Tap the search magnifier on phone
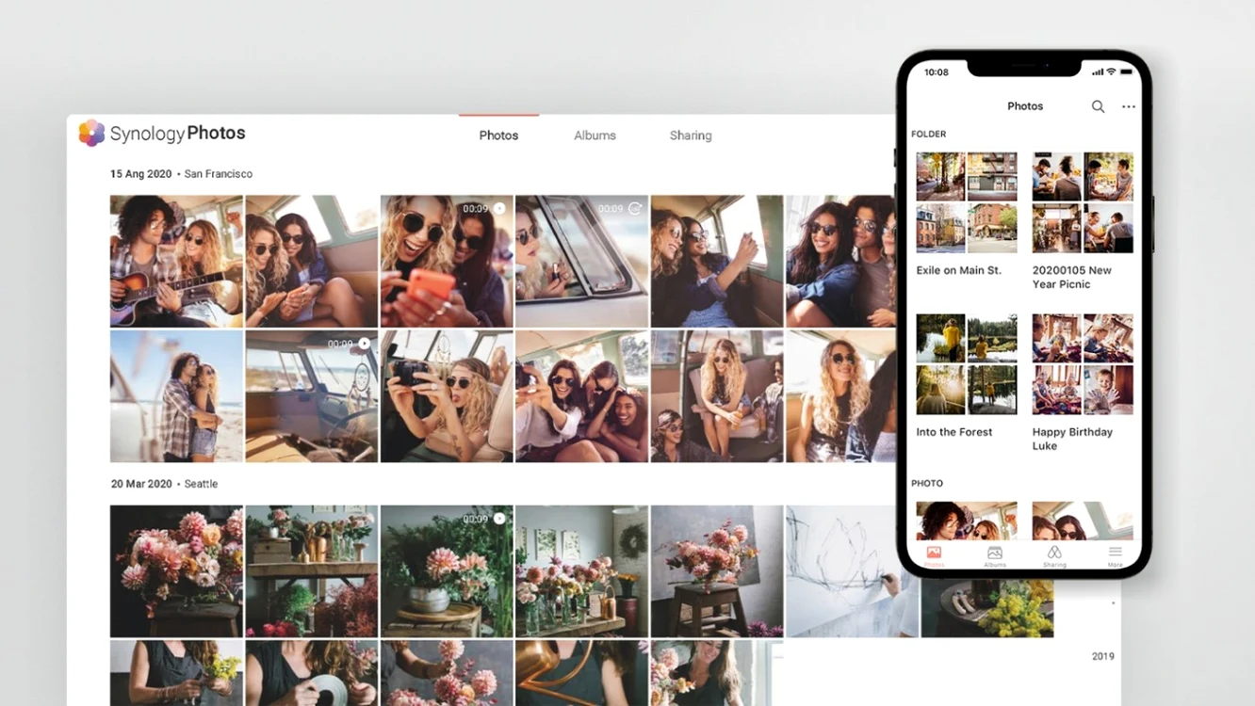This screenshot has width=1255, height=706. click(1098, 106)
